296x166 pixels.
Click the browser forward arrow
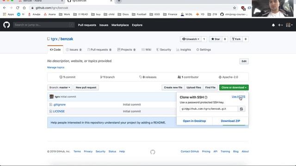pyautogui.click(x=11, y=8)
